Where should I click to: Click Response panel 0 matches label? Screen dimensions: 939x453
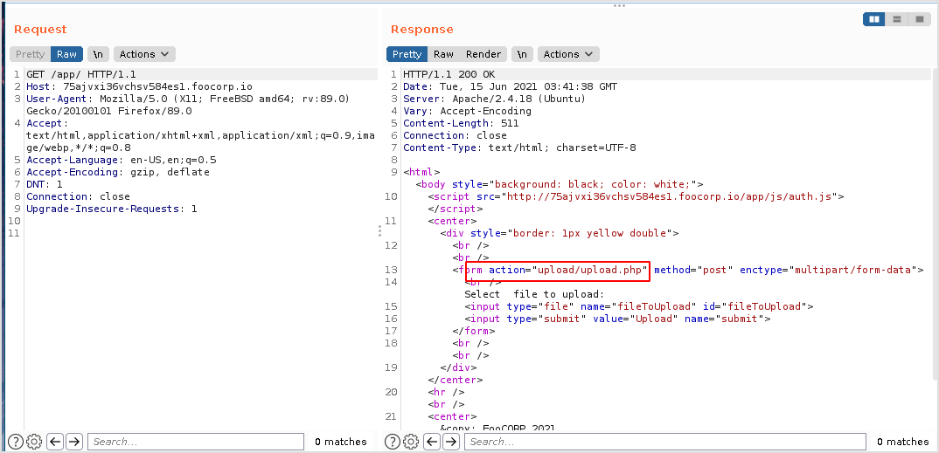[x=903, y=442]
